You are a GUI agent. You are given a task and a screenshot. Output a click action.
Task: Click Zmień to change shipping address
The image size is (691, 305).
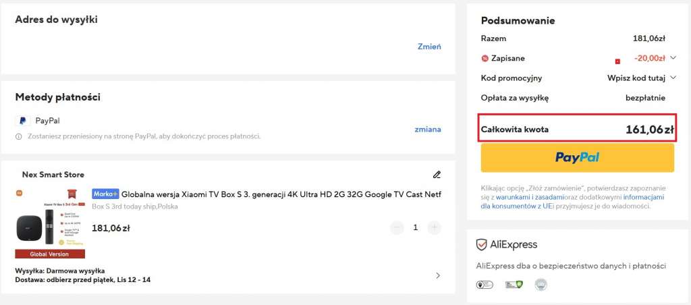point(429,47)
